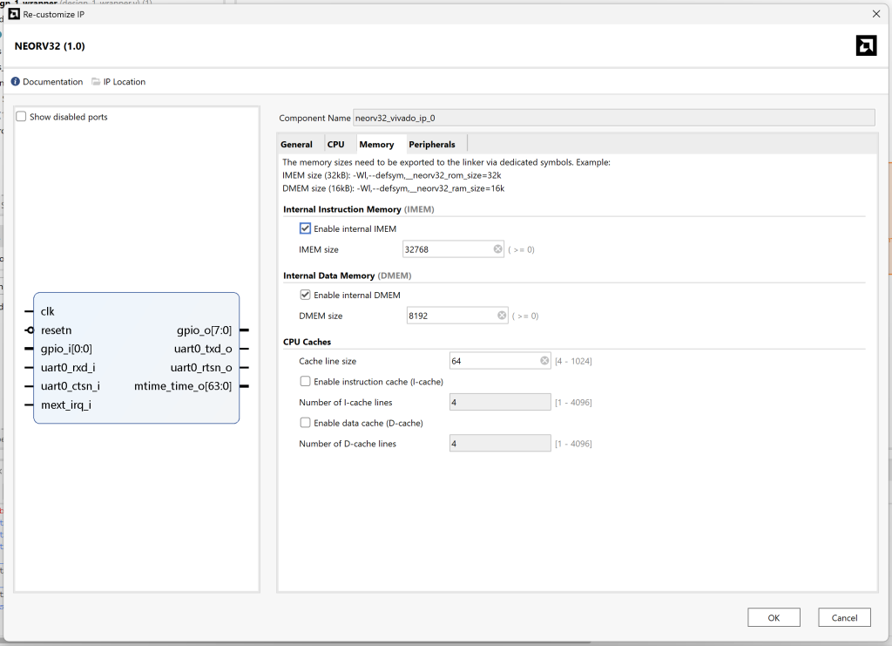Click the NEORV32 (1.0) title text

pyautogui.click(x=50, y=46)
